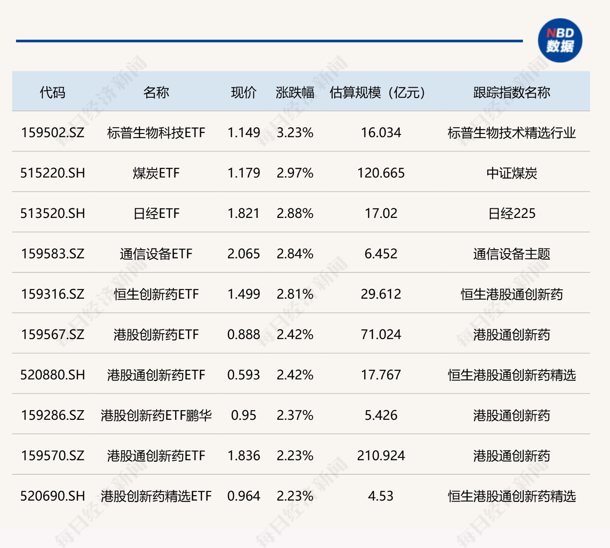Image resolution: width=610 pixels, height=548 pixels.
Task: Select code 159316.SZ in the table
Action: coord(53,294)
